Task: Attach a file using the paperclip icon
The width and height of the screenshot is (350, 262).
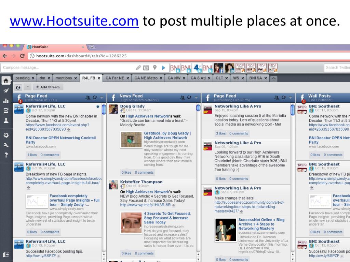Action: click(138, 68)
